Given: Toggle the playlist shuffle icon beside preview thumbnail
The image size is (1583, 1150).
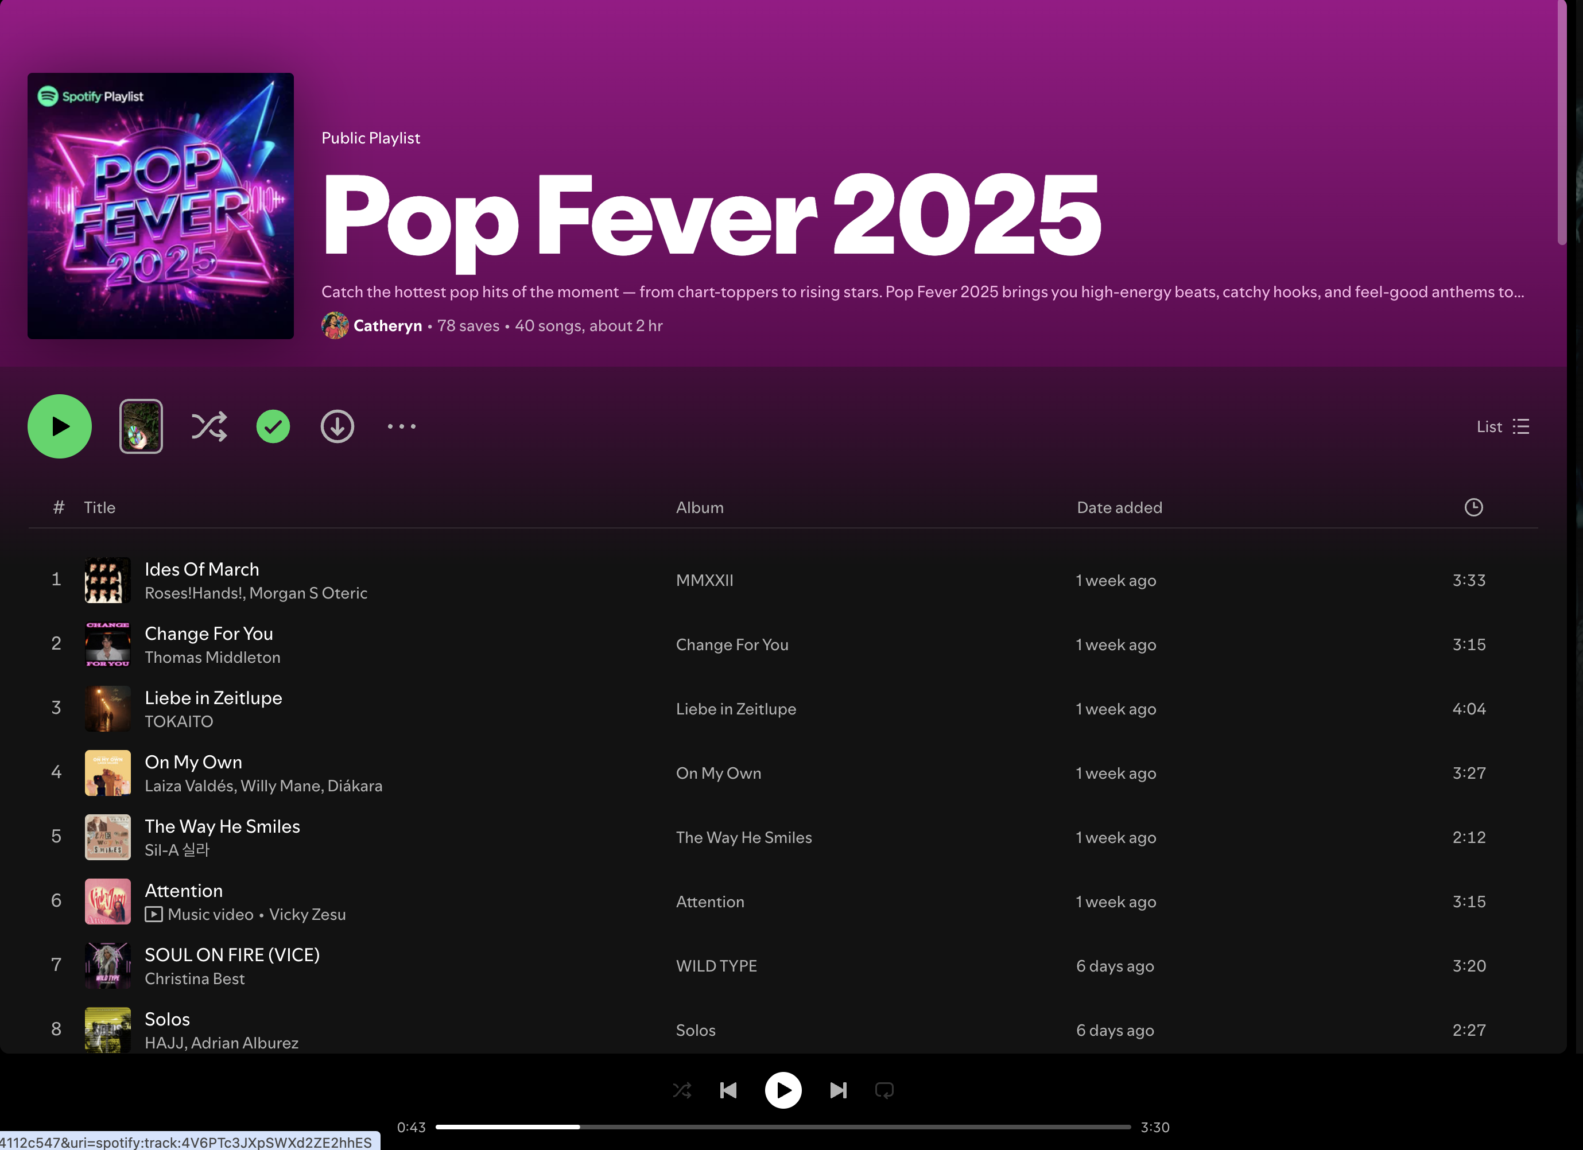Looking at the screenshot, I should 209,426.
